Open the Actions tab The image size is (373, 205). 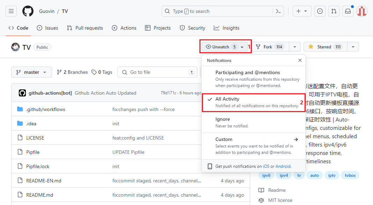(124, 28)
